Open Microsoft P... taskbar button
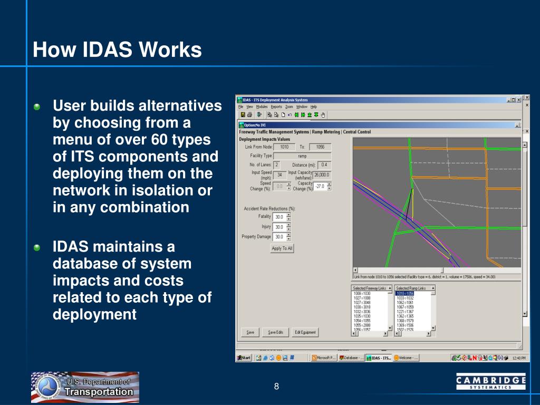This screenshot has height=405, width=540. pyautogui.click(x=324, y=358)
